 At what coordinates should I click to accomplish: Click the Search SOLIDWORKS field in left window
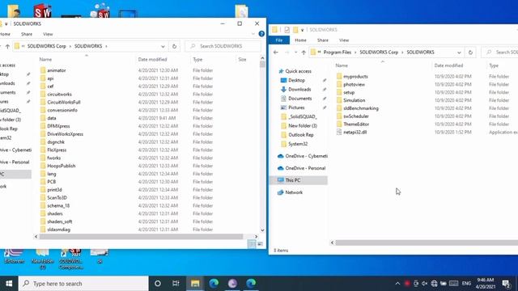[x=223, y=46]
